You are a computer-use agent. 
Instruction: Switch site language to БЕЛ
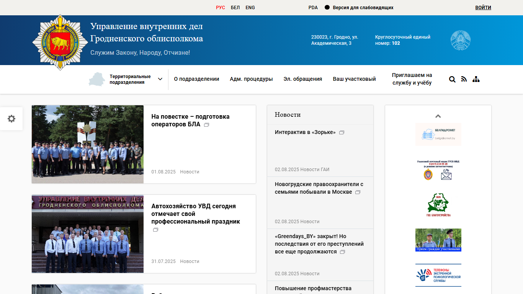pyautogui.click(x=235, y=8)
